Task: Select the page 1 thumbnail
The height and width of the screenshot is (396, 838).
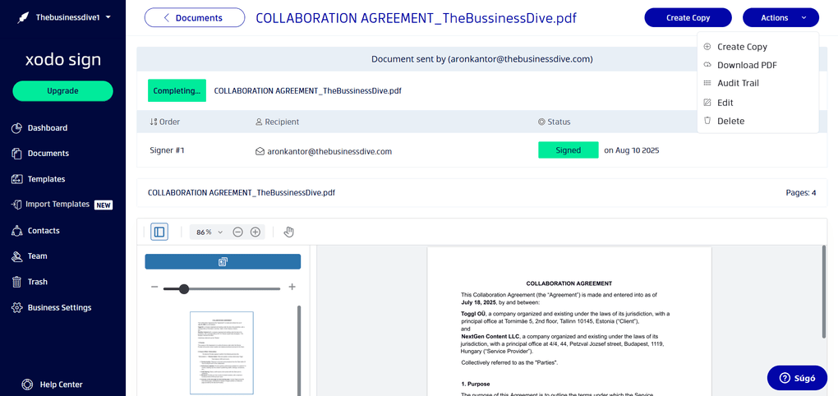Action: click(222, 352)
